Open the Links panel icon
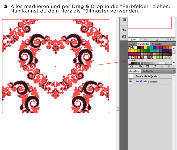Image resolution: width=177 pixels, height=150 pixels. pyautogui.click(x=124, y=30)
